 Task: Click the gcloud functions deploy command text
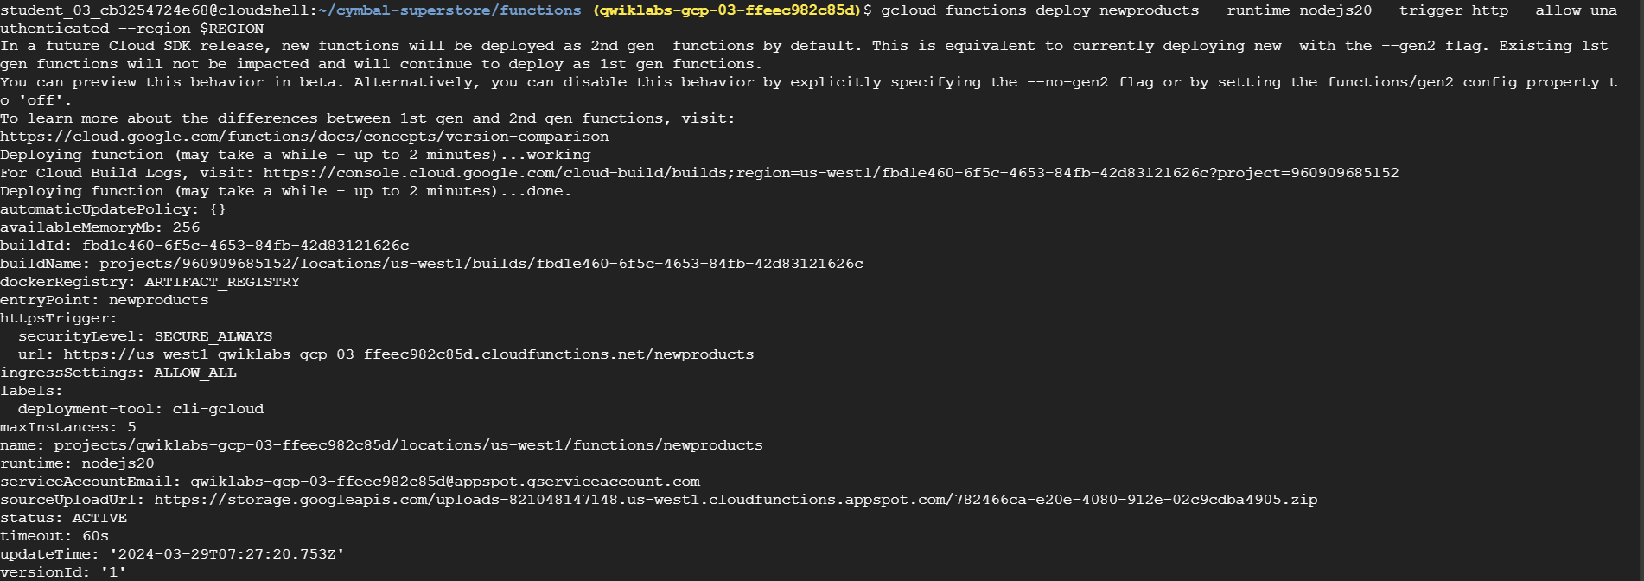tap(1040, 10)
